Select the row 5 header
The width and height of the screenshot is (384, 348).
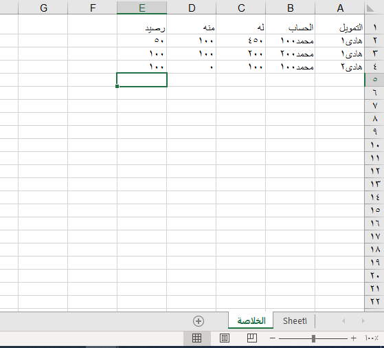(374, 80)
